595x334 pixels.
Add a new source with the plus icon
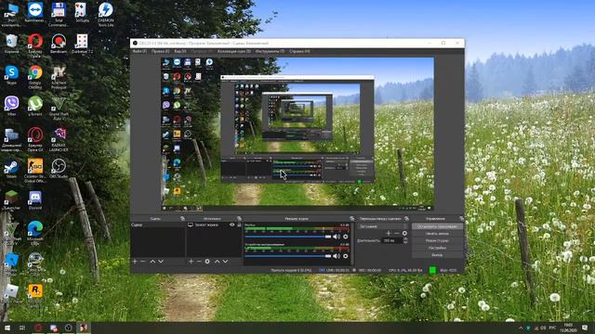tap(192, 262)
